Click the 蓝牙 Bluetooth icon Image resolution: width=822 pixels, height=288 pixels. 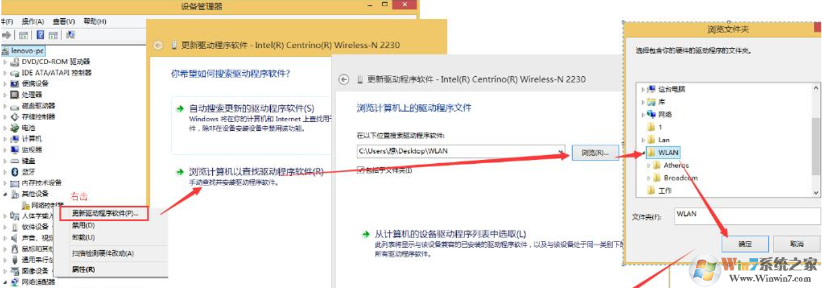(x=15, y=171)
